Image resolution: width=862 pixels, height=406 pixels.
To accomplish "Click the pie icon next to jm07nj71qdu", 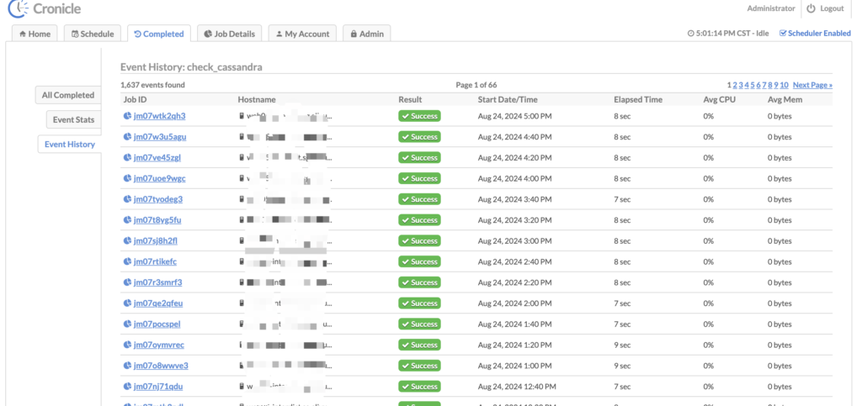I will click(127, 387).
